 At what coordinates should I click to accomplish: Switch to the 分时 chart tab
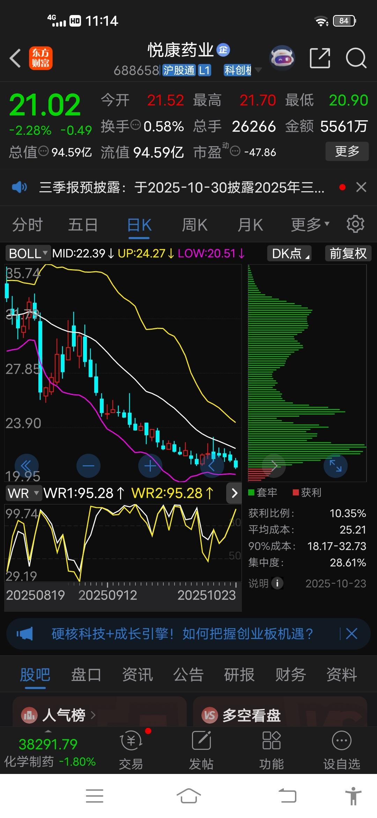tap(27, 224)
